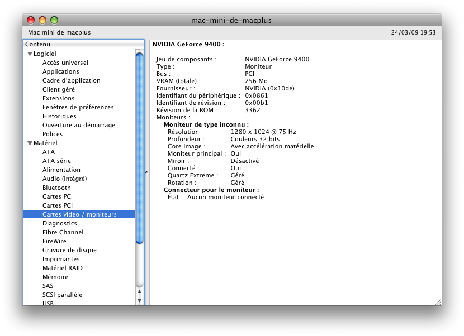Select Matériel RAID item
Viewport: 464px width, 336px height.
point(63,268)
